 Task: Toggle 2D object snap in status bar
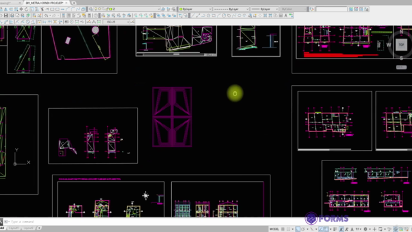(x=326, y=229)
